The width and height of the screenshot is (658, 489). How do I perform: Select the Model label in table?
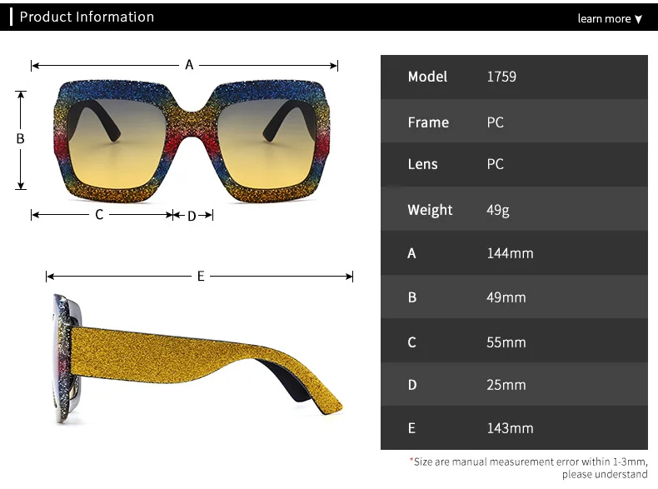(x=427, y=77)
